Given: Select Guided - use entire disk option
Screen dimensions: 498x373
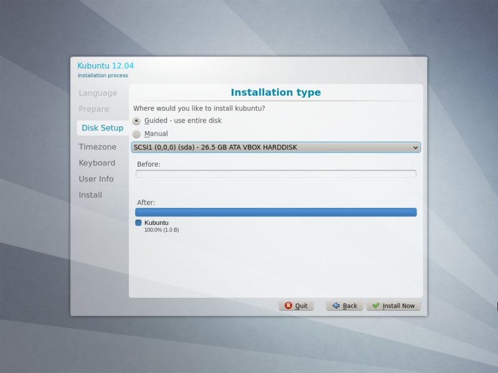Looking at the screenshot, I should pos(177,121).
